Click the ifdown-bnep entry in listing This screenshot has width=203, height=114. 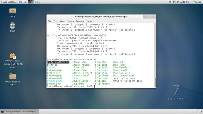[x=54, y=70]
